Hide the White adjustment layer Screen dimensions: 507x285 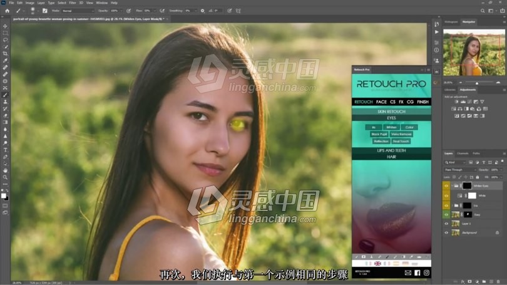pyautogui.click(x=446, y=195)
